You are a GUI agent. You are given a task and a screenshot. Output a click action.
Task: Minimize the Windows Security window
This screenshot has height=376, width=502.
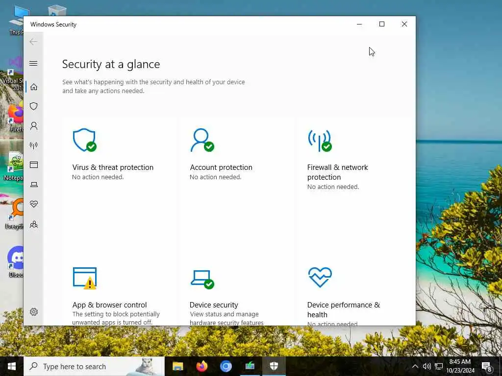[359, 24]
